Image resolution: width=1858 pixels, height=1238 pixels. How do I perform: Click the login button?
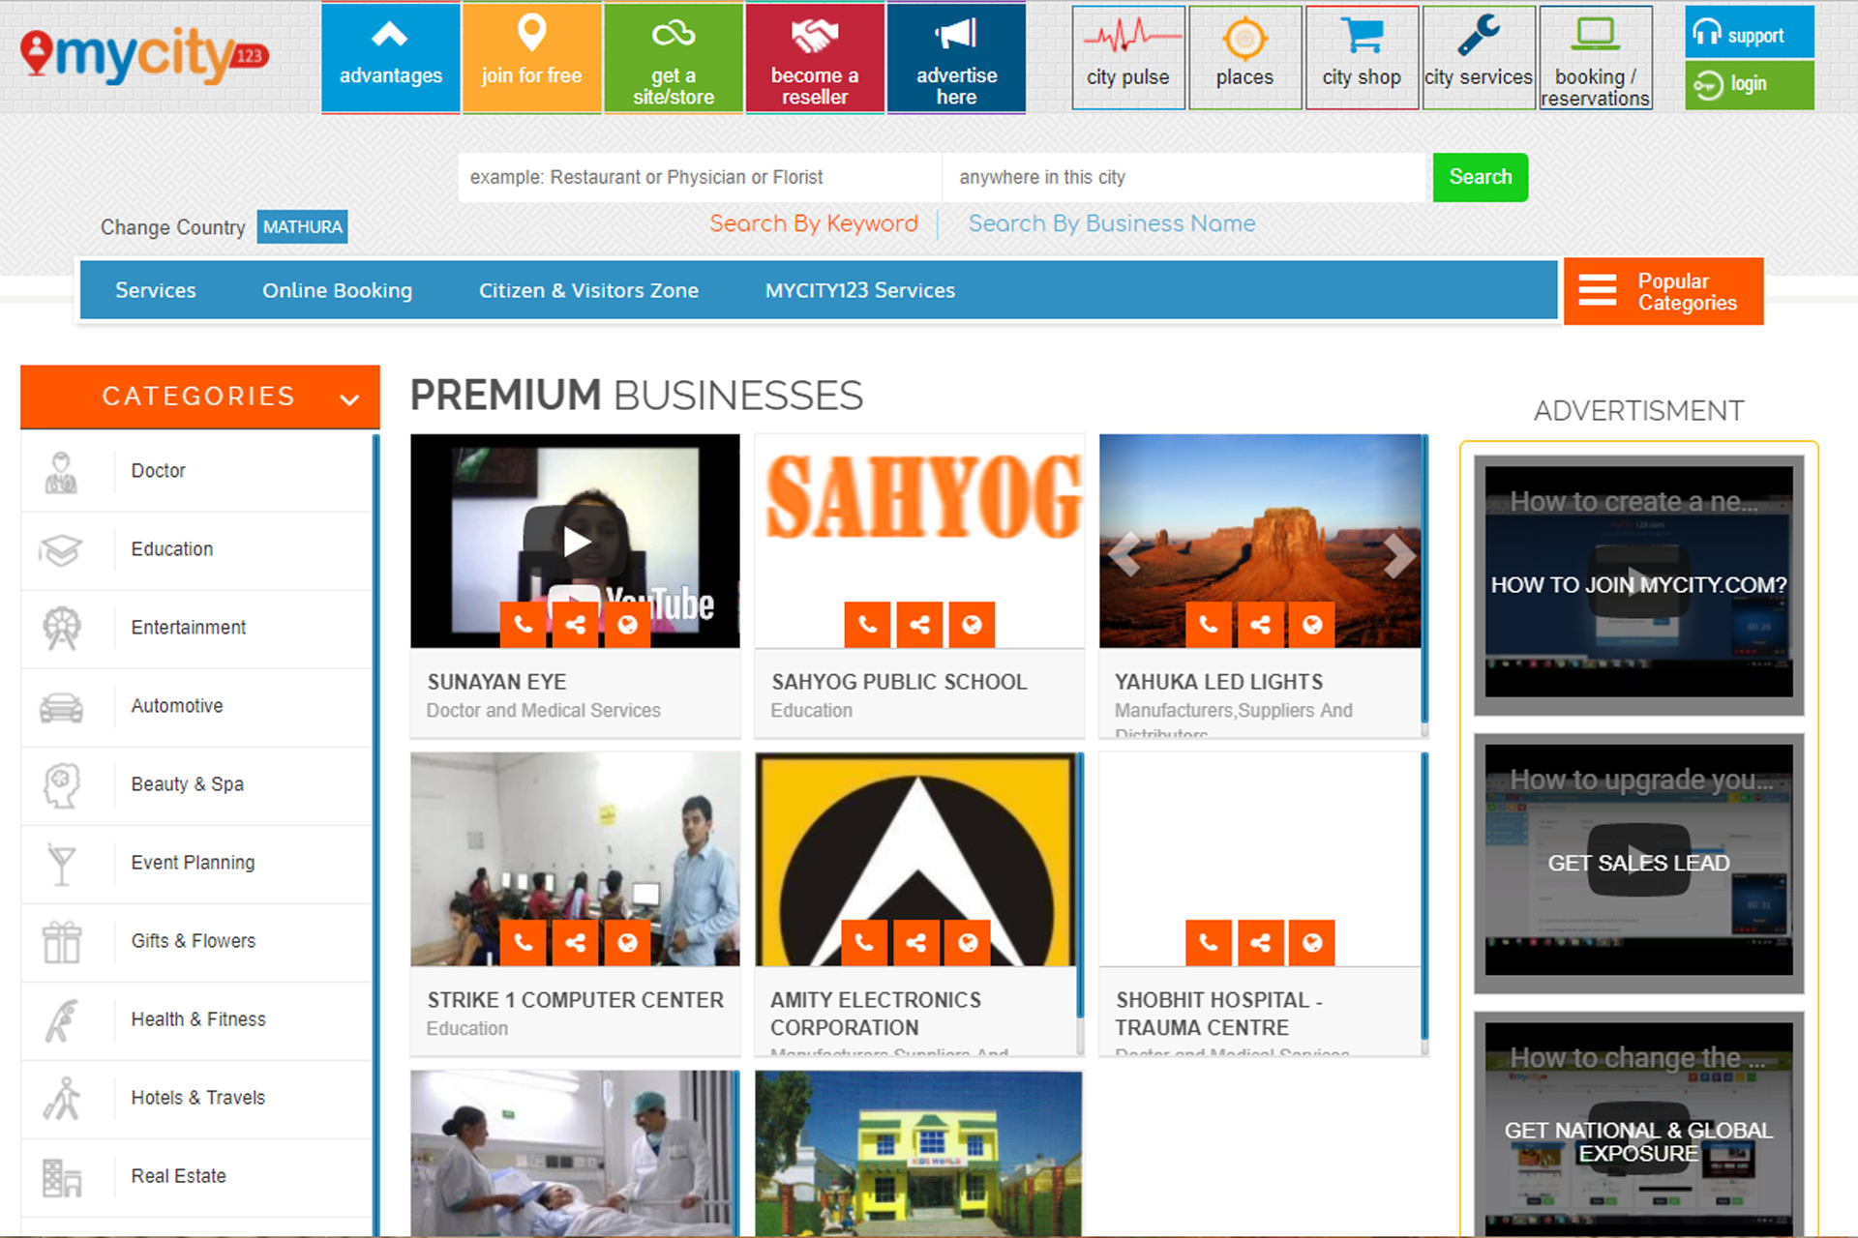[x=1749, y=85]
